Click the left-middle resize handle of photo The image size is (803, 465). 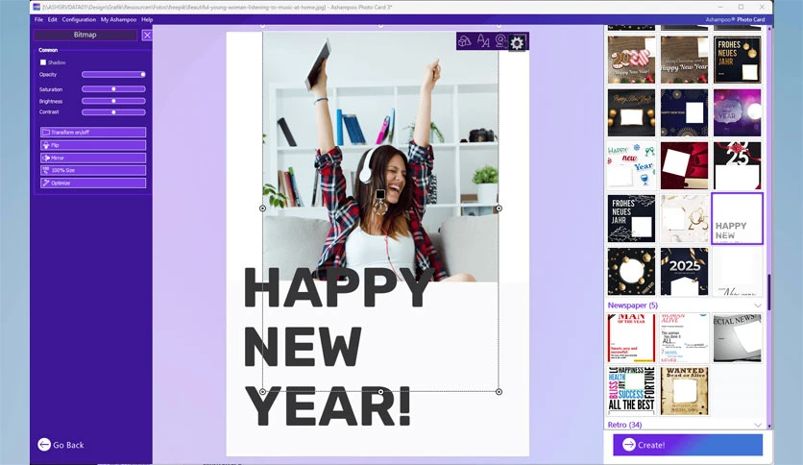click(263, 208)
